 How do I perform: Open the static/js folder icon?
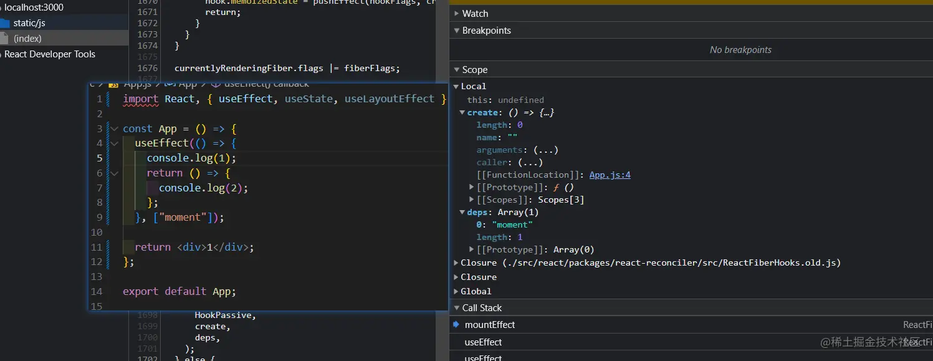4,23
